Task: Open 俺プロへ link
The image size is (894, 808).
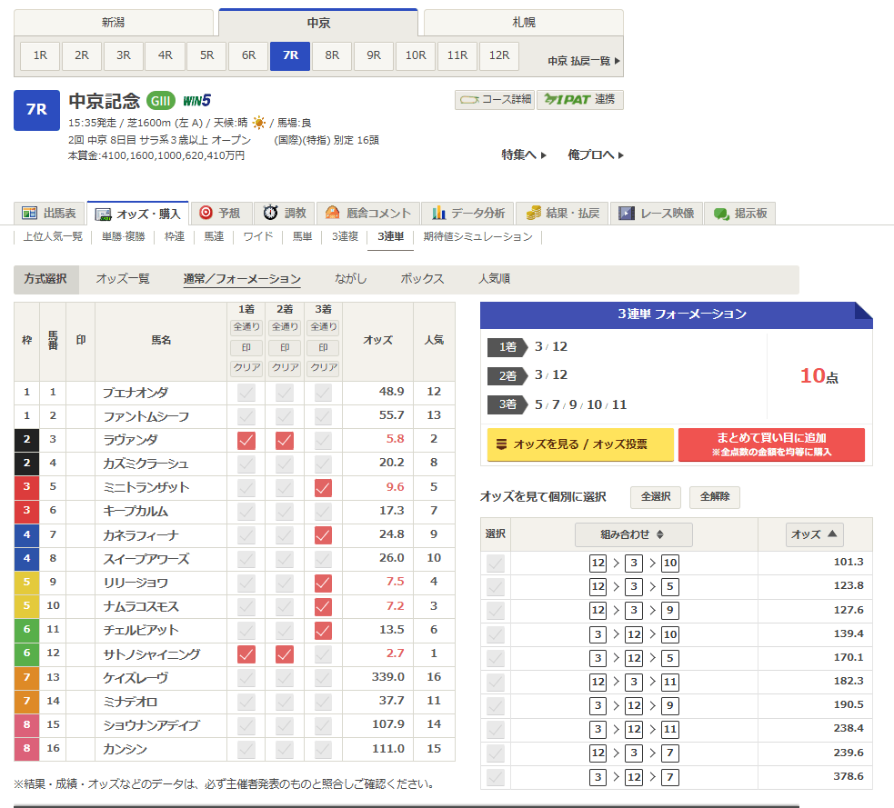Action: click(x=595, y=155)
